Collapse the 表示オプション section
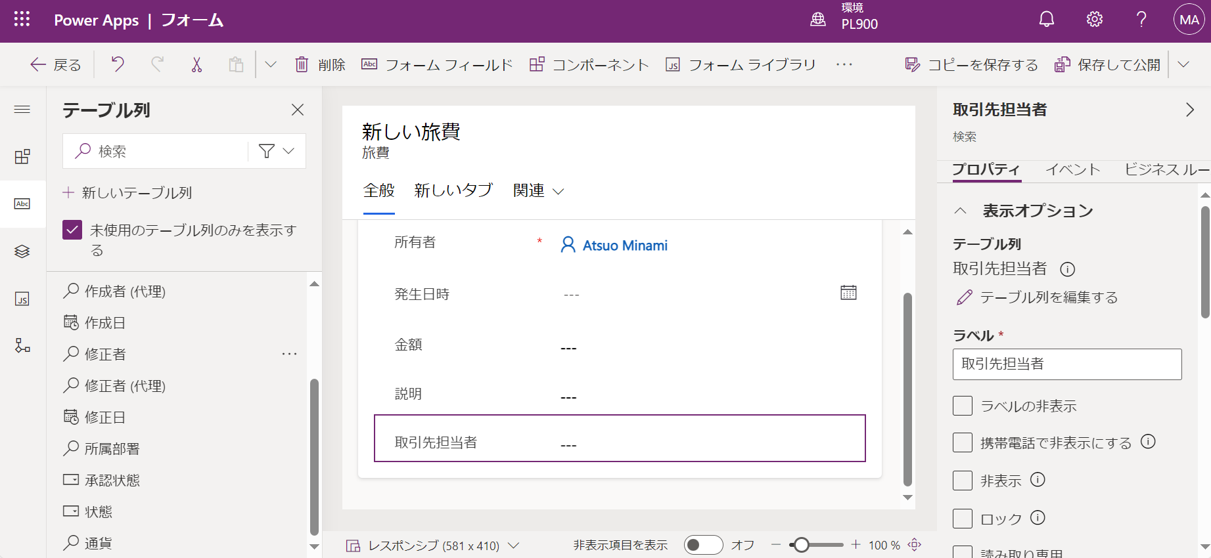The height and width of the screenshot is (558, 1211). [x=960, y=211]
